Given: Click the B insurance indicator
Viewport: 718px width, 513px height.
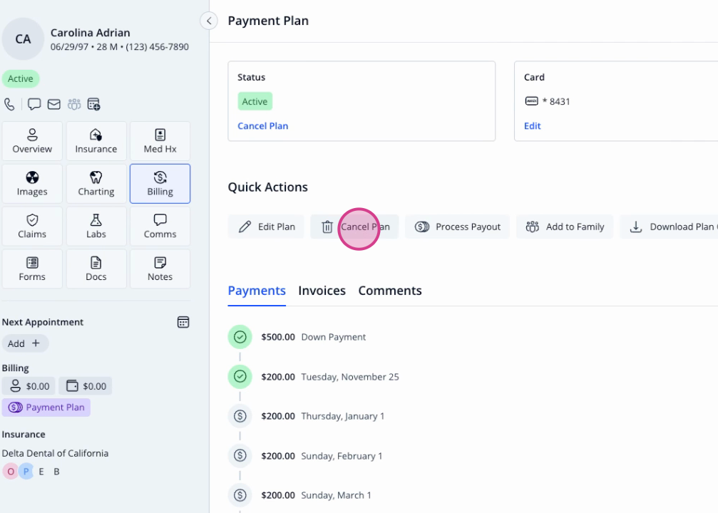Looking at the screenshot, I should pos(56,472).
